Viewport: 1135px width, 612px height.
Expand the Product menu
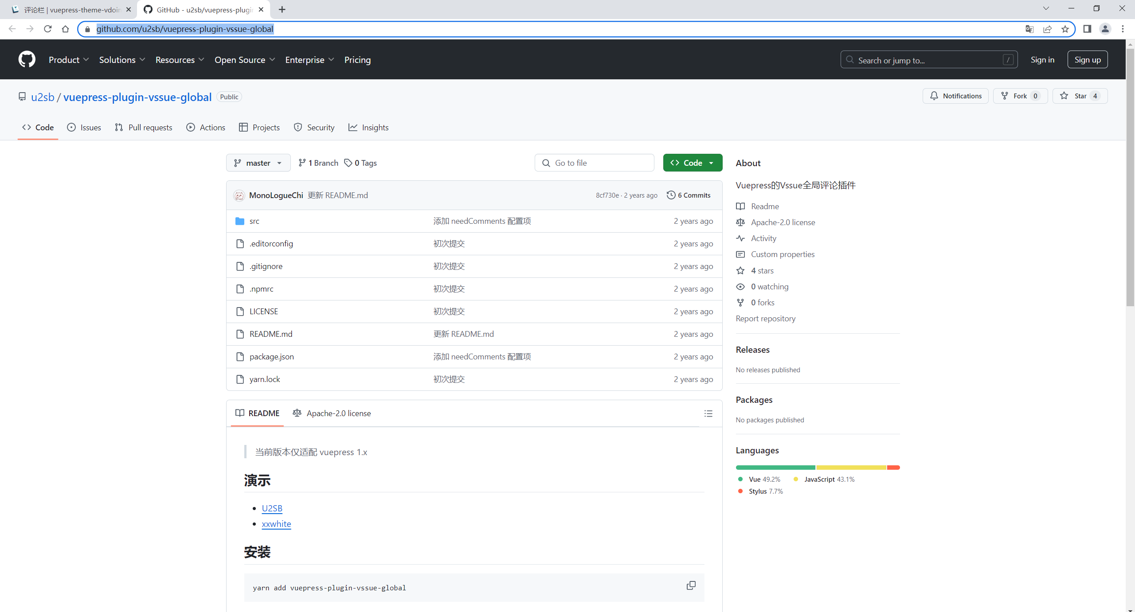click(69, 60)
